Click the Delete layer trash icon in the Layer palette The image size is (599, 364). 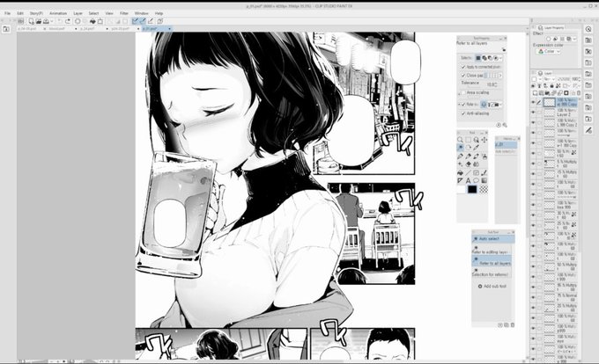(x=579, y=92)
